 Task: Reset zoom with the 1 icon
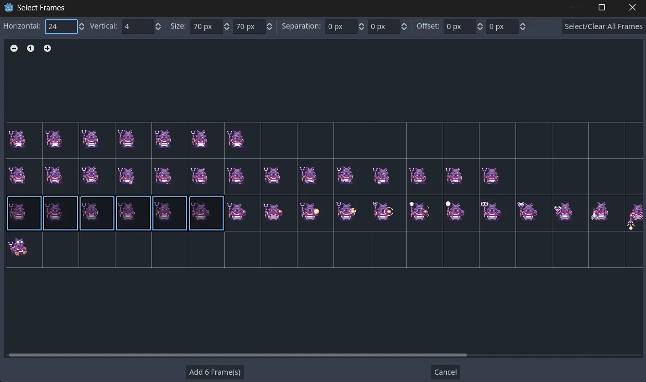coord(31,48)
